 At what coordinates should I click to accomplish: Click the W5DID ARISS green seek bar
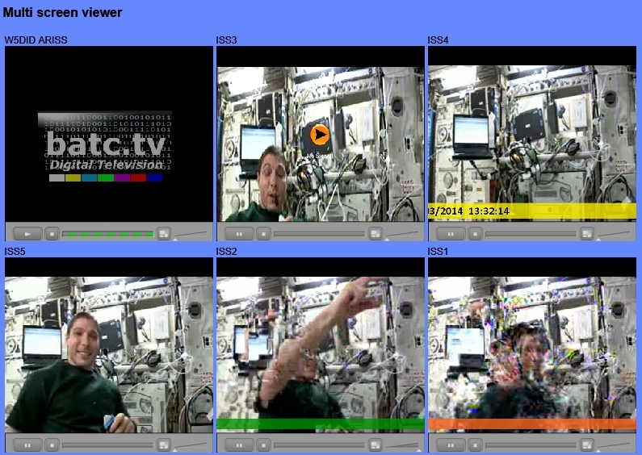(x=107, y=234)
